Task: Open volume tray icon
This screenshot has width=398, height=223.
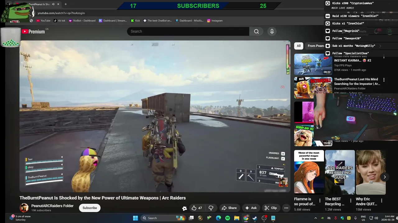Action: point(376,218)
